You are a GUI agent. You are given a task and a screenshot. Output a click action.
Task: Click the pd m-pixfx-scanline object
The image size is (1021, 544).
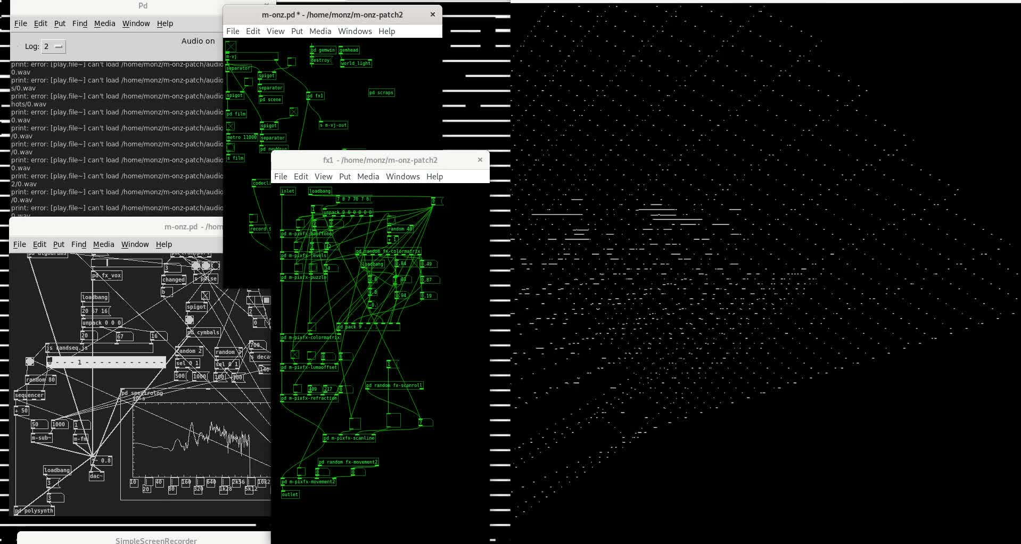coord(349,438)
